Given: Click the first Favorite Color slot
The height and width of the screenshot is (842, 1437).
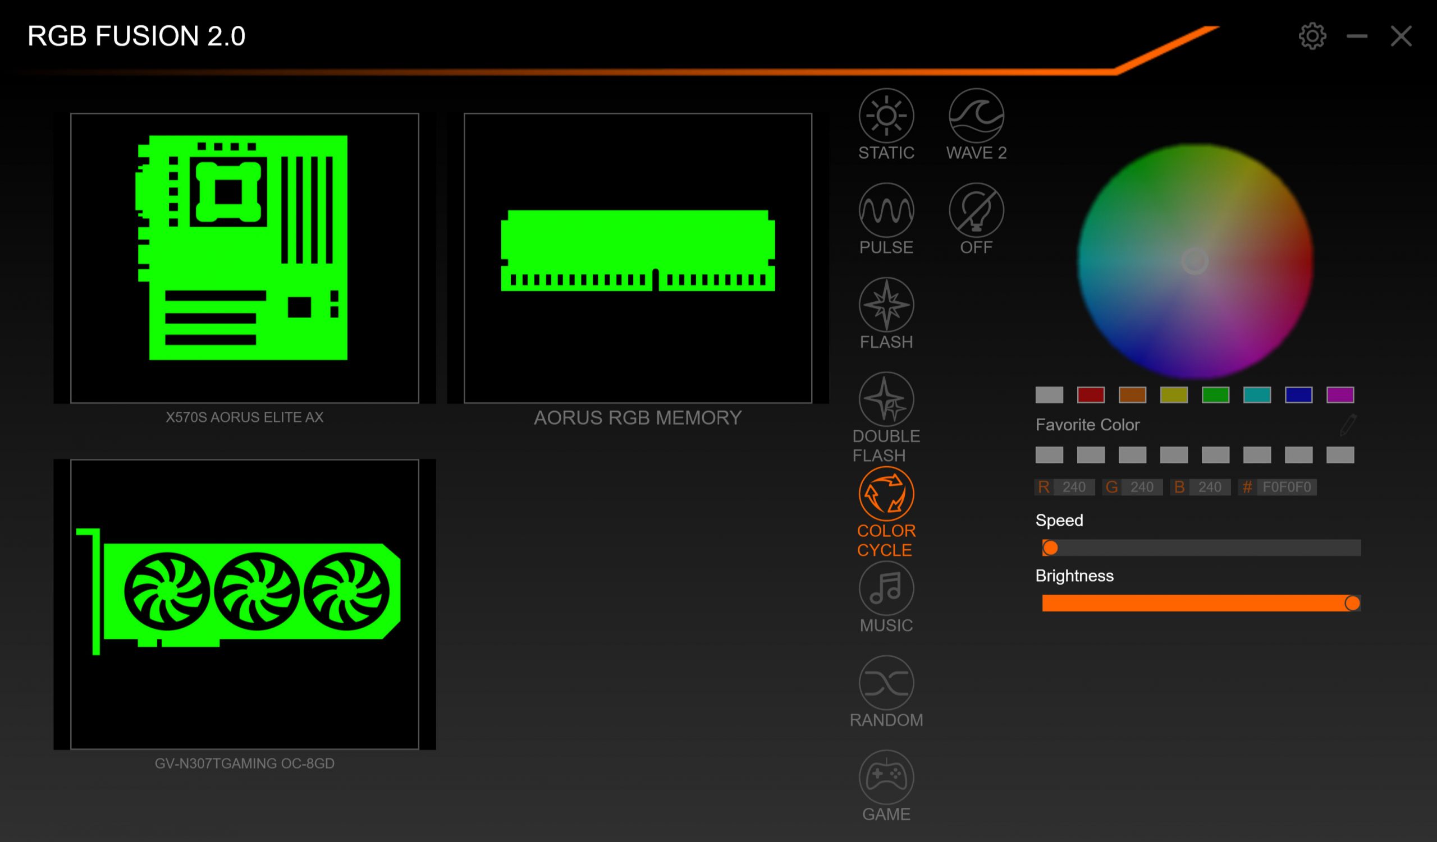Looking at the screenshot, I should pyautogui.click(x=1049, y=455).
